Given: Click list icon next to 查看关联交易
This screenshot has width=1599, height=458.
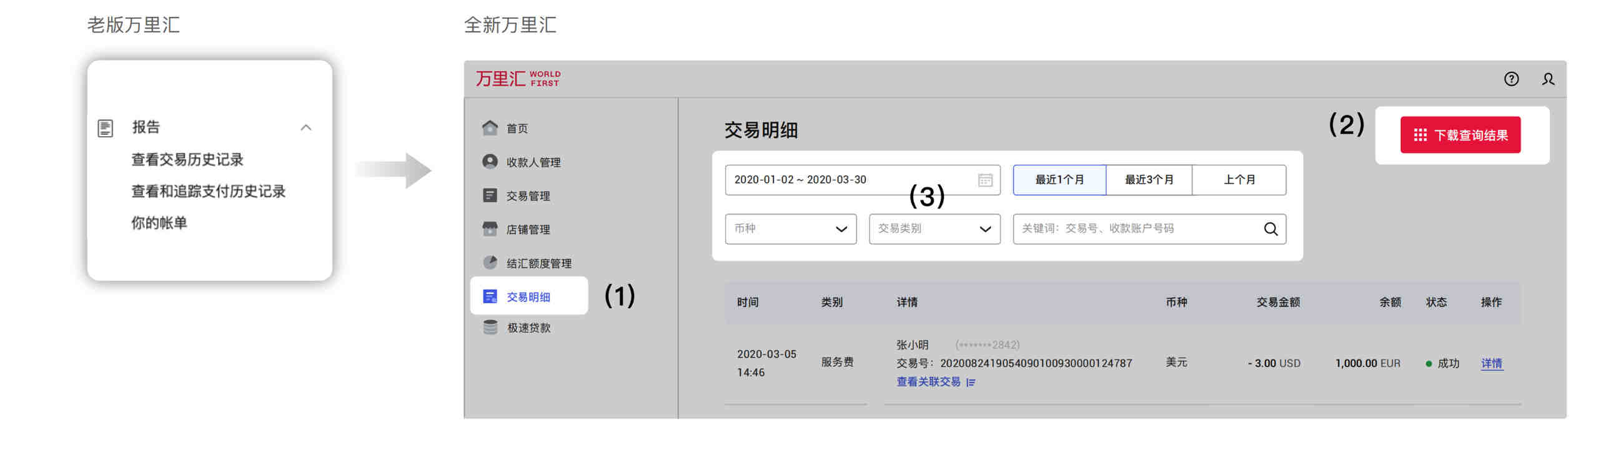Looking at the screenshot, I should (971, 382).
